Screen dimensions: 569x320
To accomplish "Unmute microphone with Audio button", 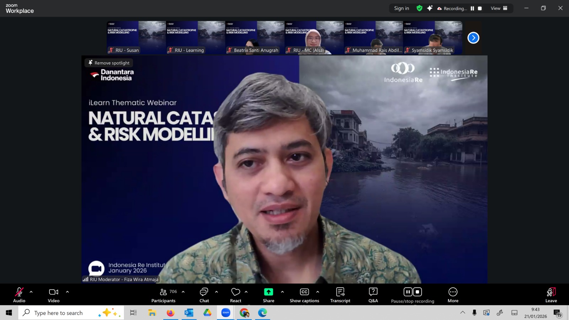I will point(19,295).
